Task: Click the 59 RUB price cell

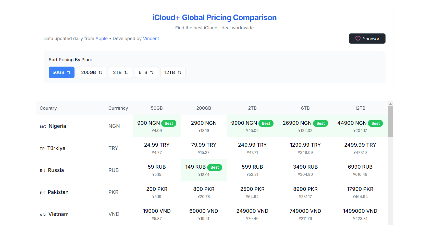Action: coord(157,170)
